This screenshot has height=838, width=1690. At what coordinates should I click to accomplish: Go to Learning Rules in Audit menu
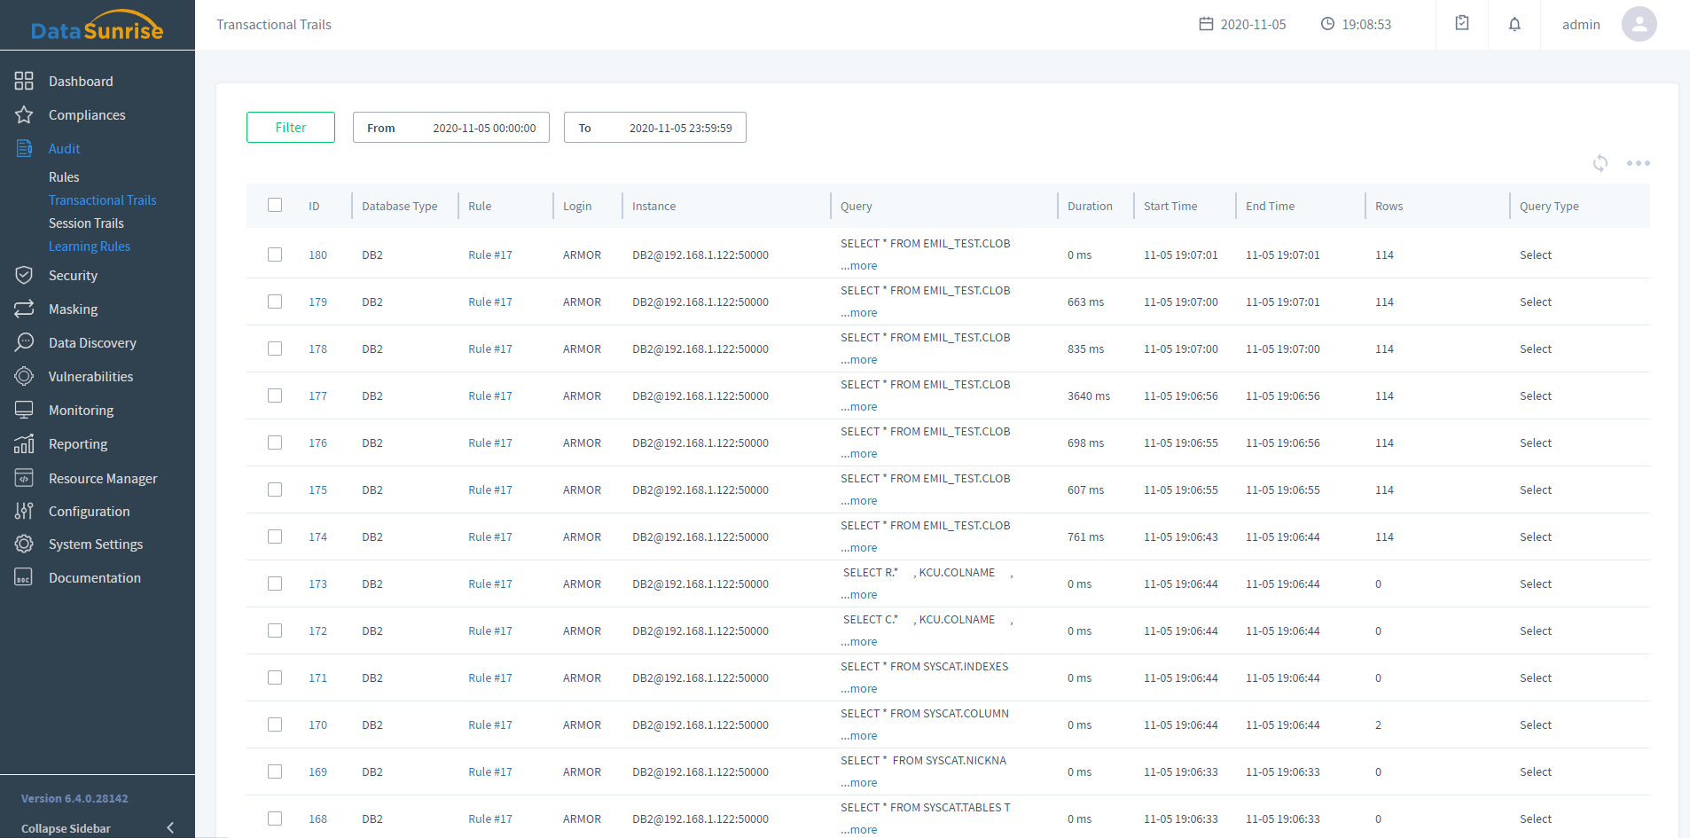click(x=90, y=247)
